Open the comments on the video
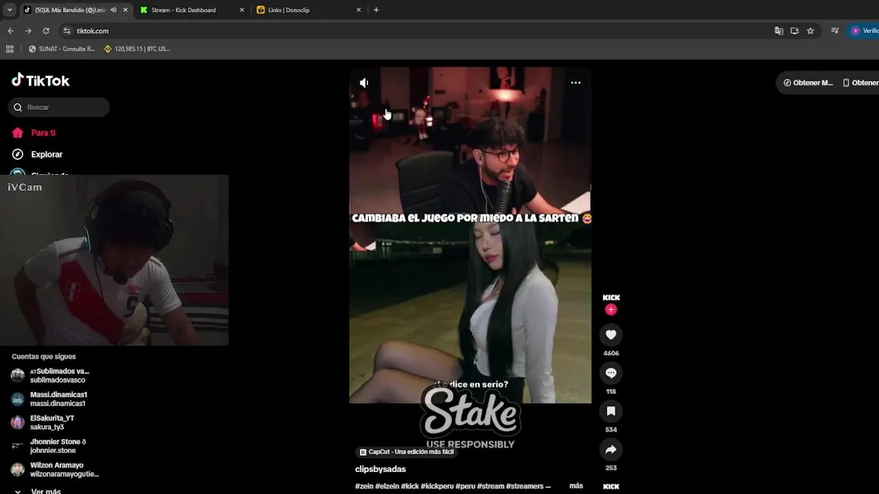Screen dimensions: 879x494 click(x=610, y=373)
